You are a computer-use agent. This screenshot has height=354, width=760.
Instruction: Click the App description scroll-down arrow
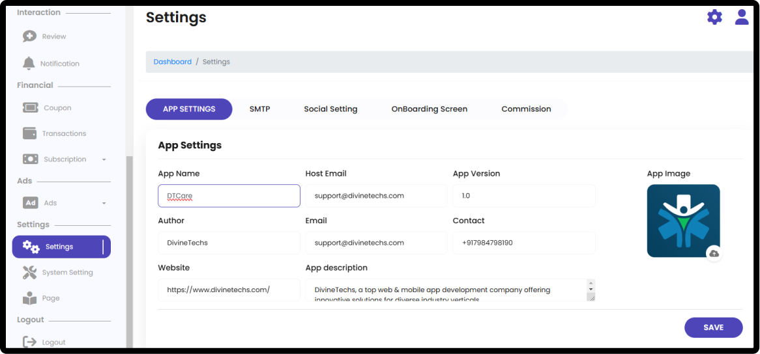tap(591, 289)
